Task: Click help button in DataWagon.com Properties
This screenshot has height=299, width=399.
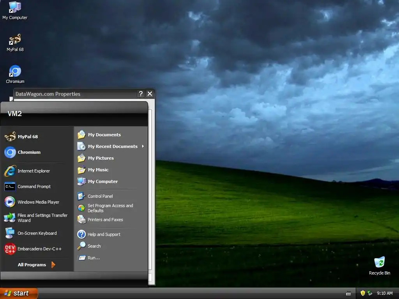Action: tap(141, 94)
